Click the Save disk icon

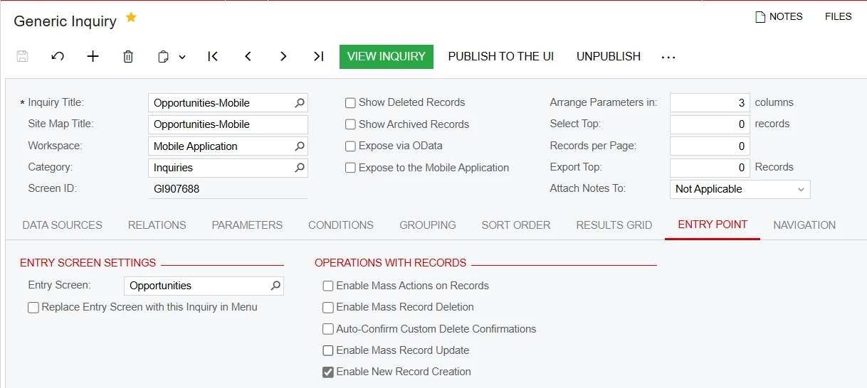pos(22,57)
